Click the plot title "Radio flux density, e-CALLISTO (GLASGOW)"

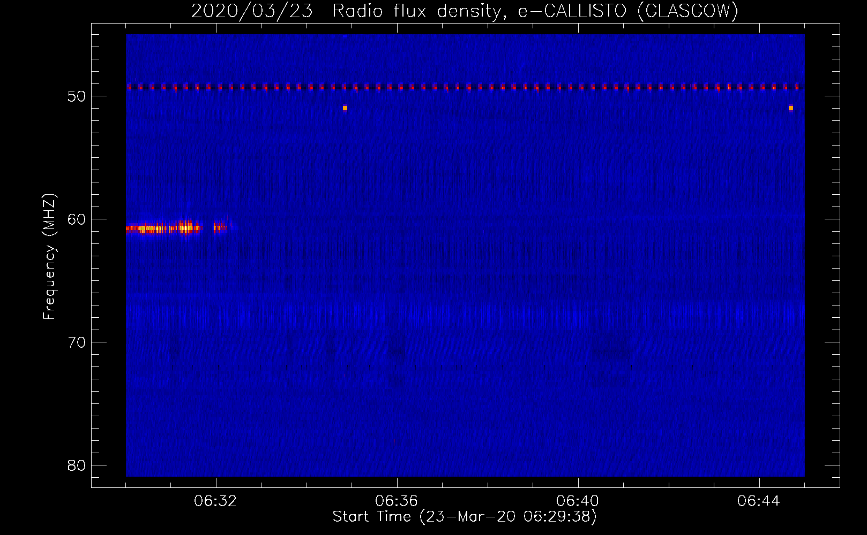point(535,11)
